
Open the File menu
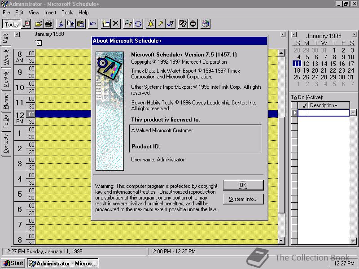(x=6, y=13)
